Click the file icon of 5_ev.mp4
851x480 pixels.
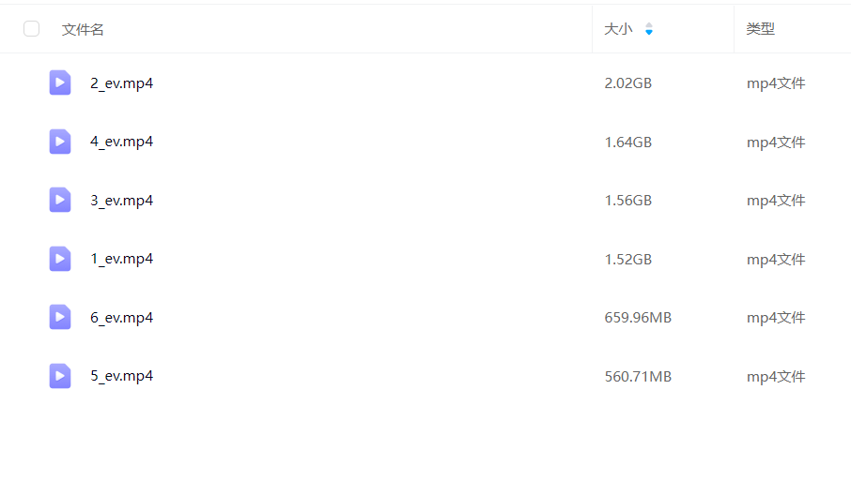(60, 376)
